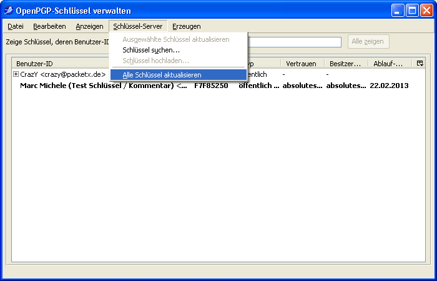This screenshot has width=437, height=281.
Task: Choose Schlüssel suchen… menu entry
Action: [x=179, y=50]
